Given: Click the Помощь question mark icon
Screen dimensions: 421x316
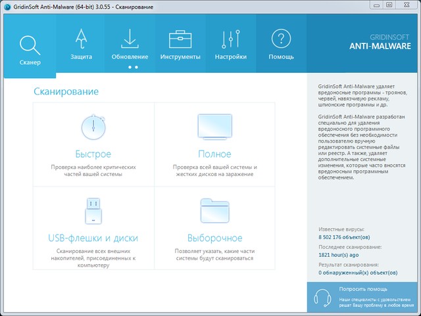Looking at the screenshot, I should [x=281, y=39].
